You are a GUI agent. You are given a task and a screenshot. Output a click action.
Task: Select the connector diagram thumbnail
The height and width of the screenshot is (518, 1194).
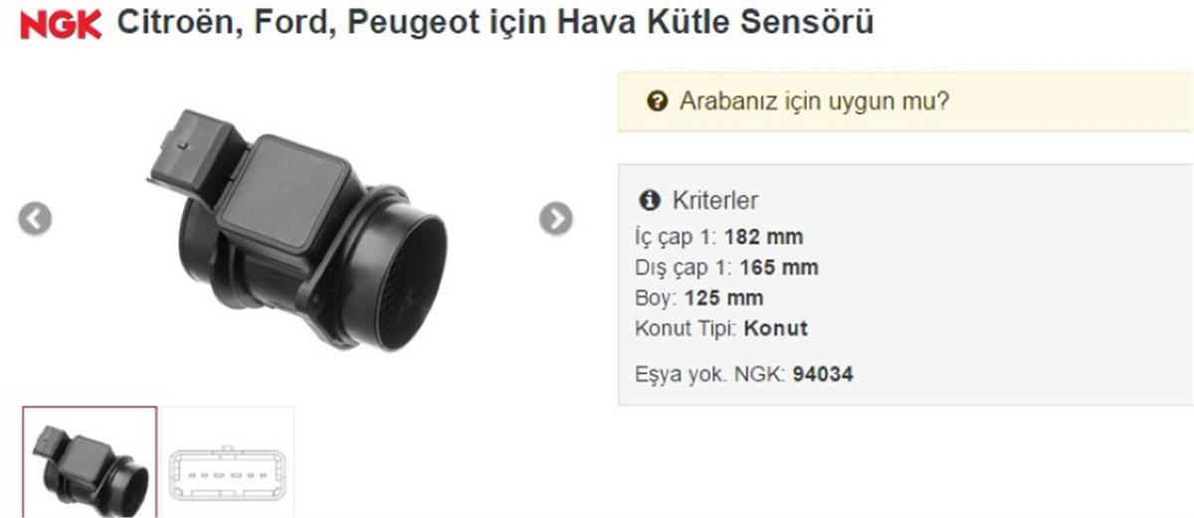click(x=228, y=461)
